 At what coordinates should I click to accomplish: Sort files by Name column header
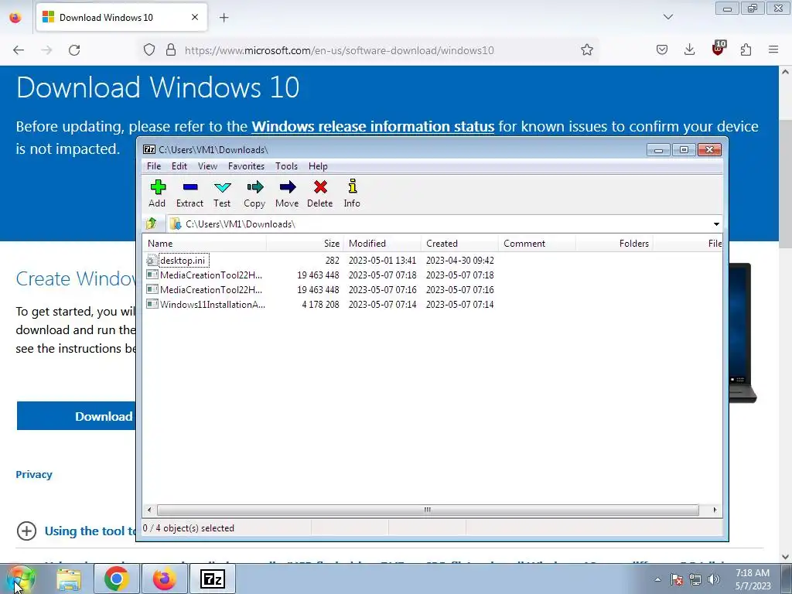(x=204, y=244)
